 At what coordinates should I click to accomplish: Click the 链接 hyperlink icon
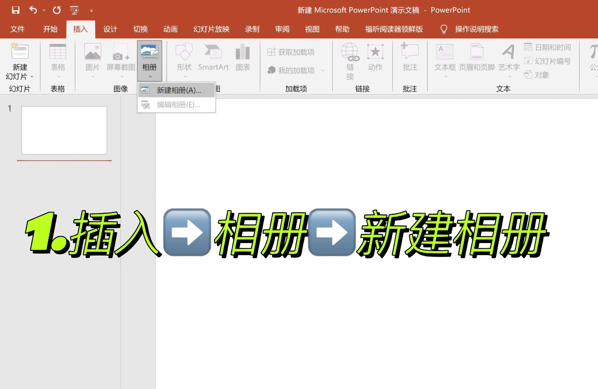coord(350,52)
